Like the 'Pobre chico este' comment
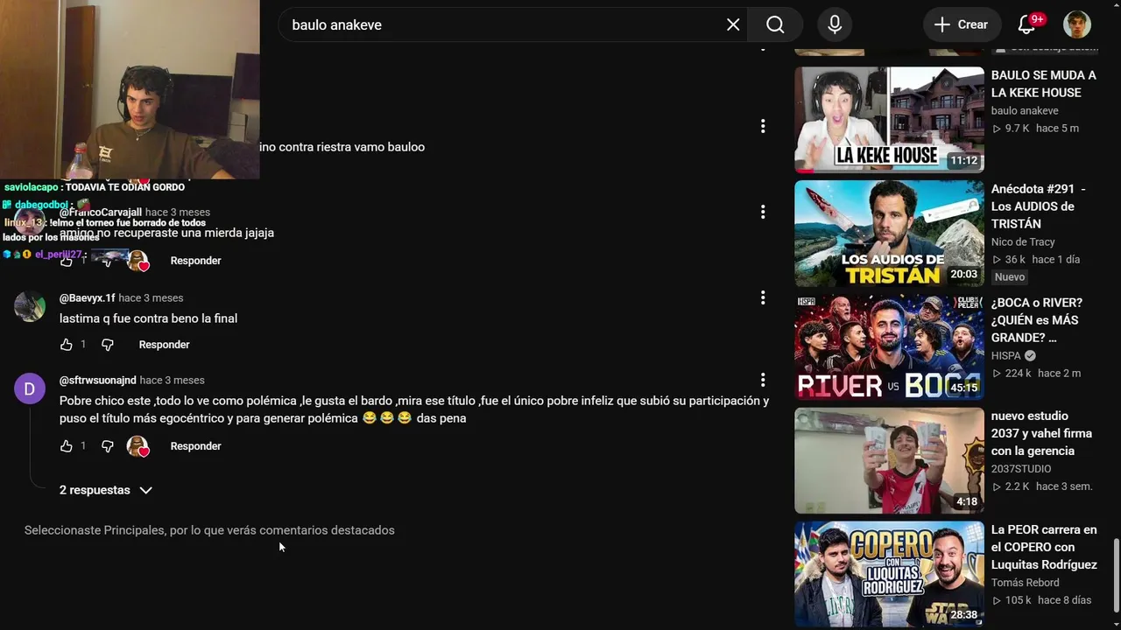The image size is (1121, 630). tap(67, 446)
